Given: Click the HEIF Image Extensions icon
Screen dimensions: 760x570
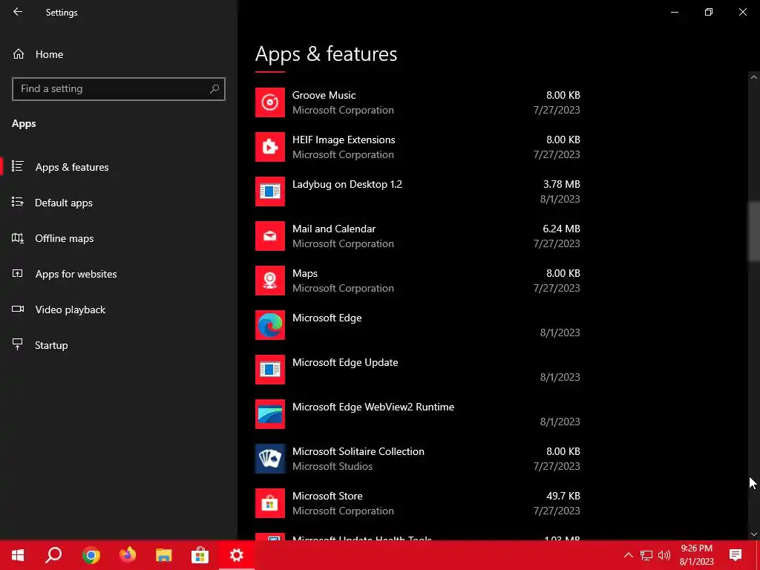Looking at the screenshot, I should 270,147.
